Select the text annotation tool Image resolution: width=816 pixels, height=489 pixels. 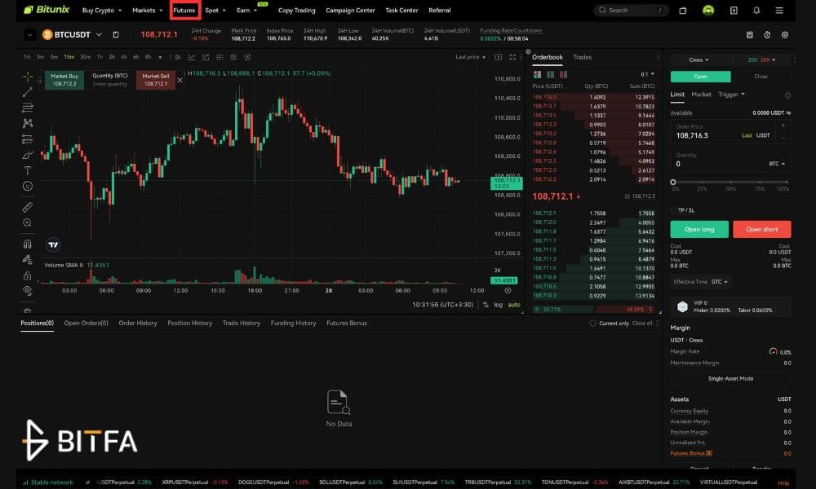click(x=28, y=170)
